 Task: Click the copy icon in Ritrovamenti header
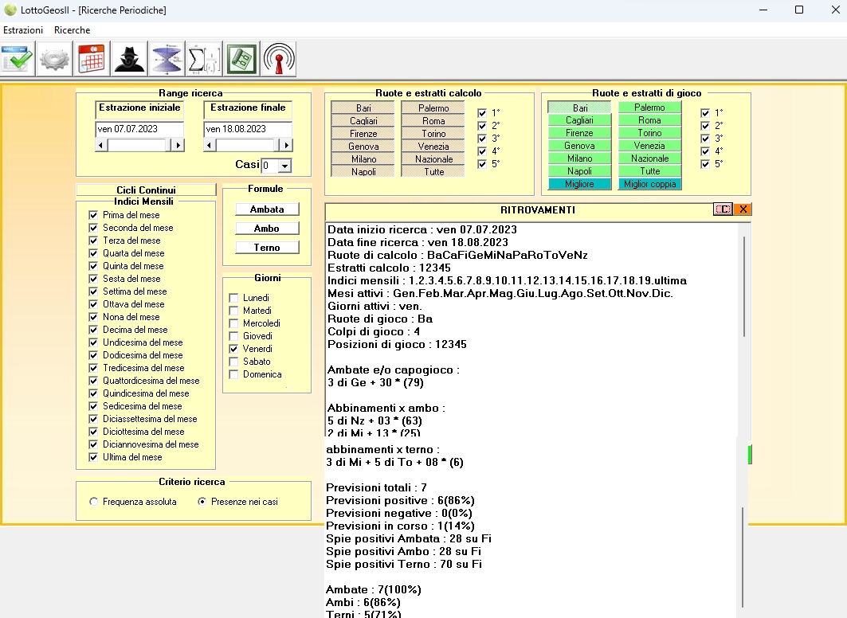click(x=723, y=209)
